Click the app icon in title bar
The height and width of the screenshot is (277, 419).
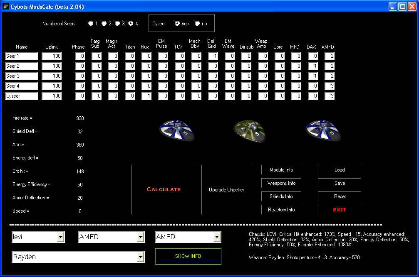pyautogui.click(x=6, y=6)
